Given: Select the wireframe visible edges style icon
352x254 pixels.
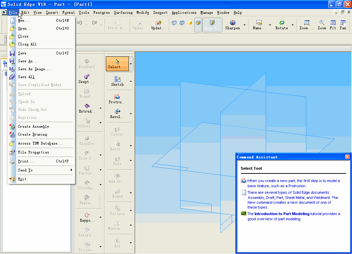Looking at the screenshot, I should pyautogui.click(x=174, y=23).
